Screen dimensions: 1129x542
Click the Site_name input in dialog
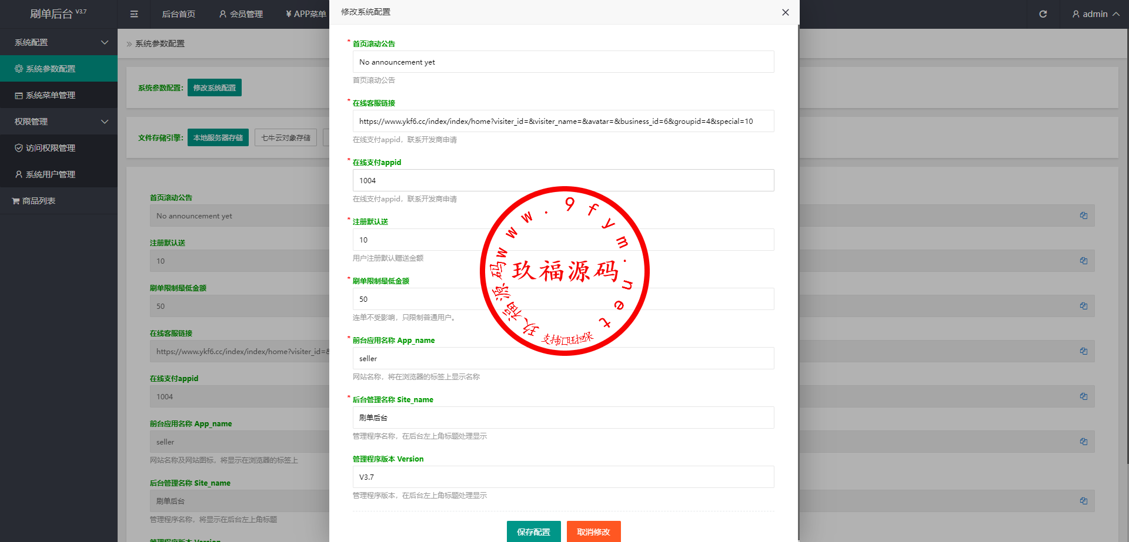[563, 418]
